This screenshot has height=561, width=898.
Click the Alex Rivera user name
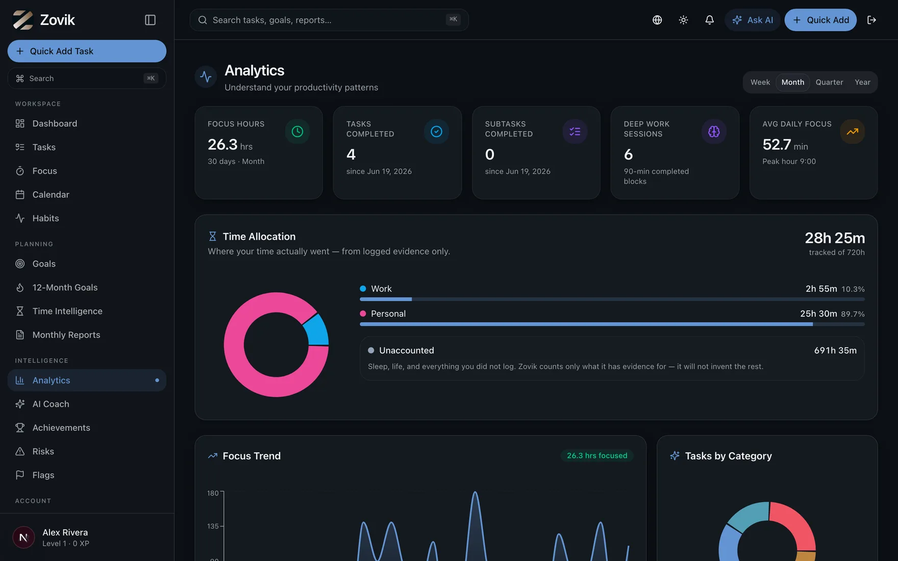click(65, 532)
